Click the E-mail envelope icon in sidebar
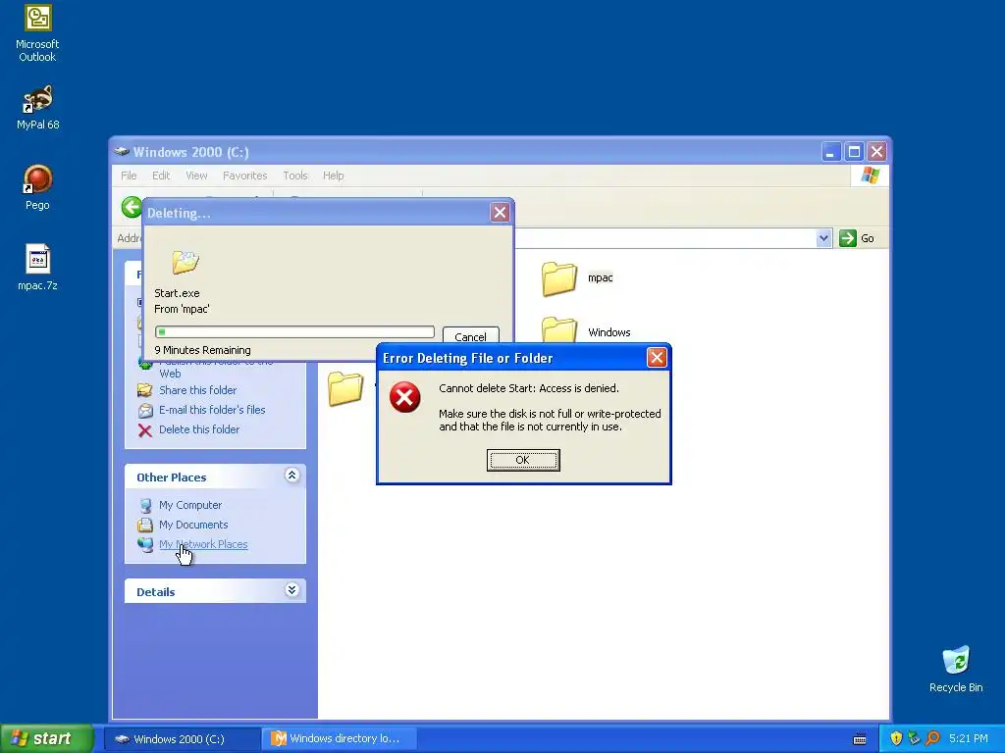This screenshot has height=753, width=1005. 145,411
